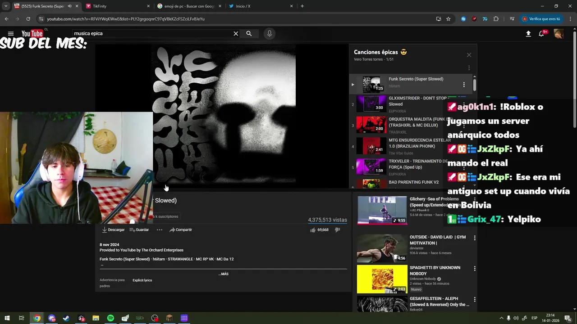Reload the page with refresh icon

pos(28,19)
